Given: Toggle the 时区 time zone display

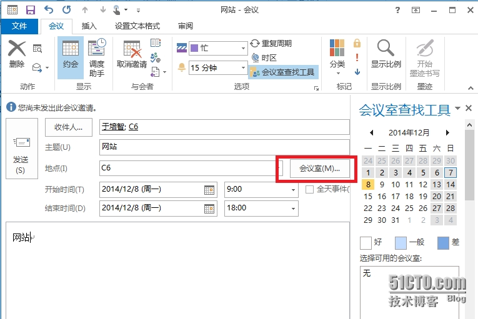Looking at the screenshot, I should point(264,57).
